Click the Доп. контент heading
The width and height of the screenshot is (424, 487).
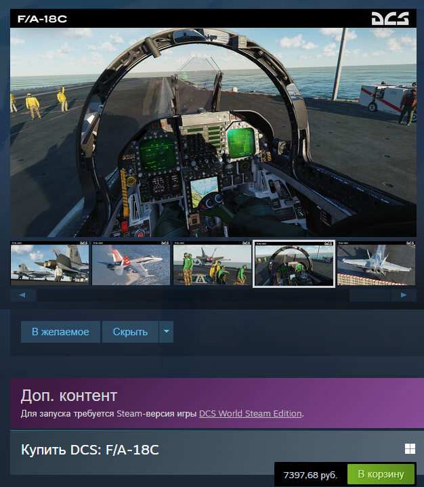68,396
